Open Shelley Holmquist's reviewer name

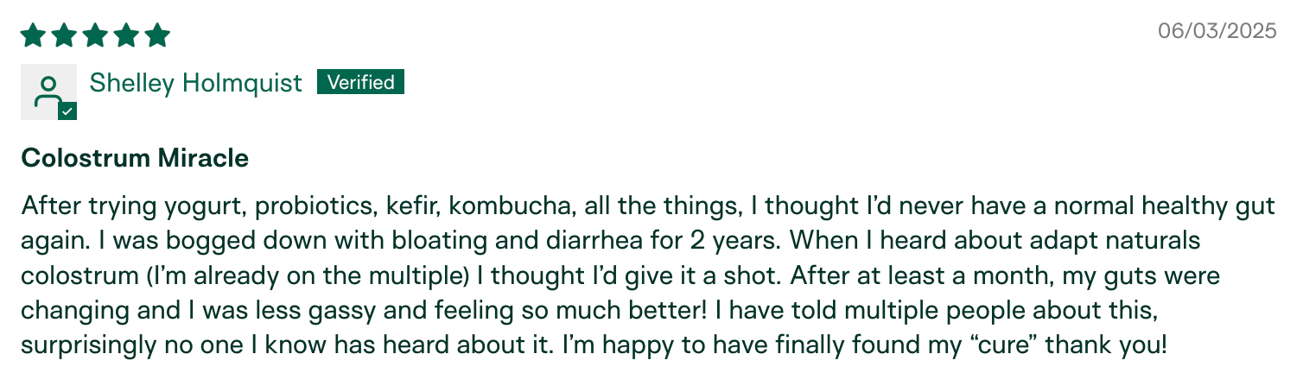click(196, 83)
